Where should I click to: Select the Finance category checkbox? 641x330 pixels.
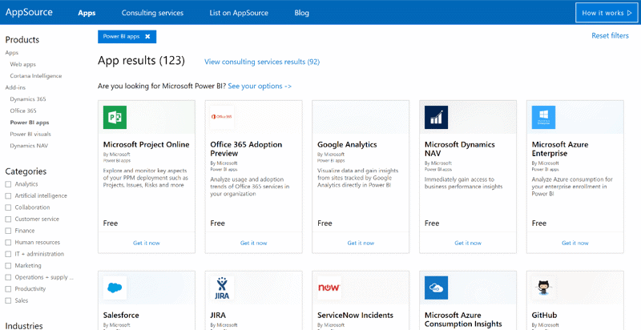click(8, 231)
